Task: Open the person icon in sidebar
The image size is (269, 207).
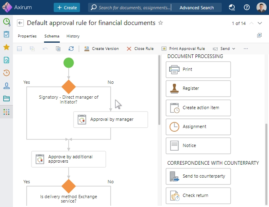Action: pos(6,86)
